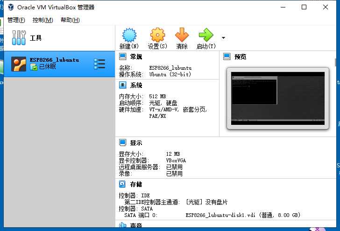Click the System (系统) section icon
340x231 pixels.
point(122,85)
